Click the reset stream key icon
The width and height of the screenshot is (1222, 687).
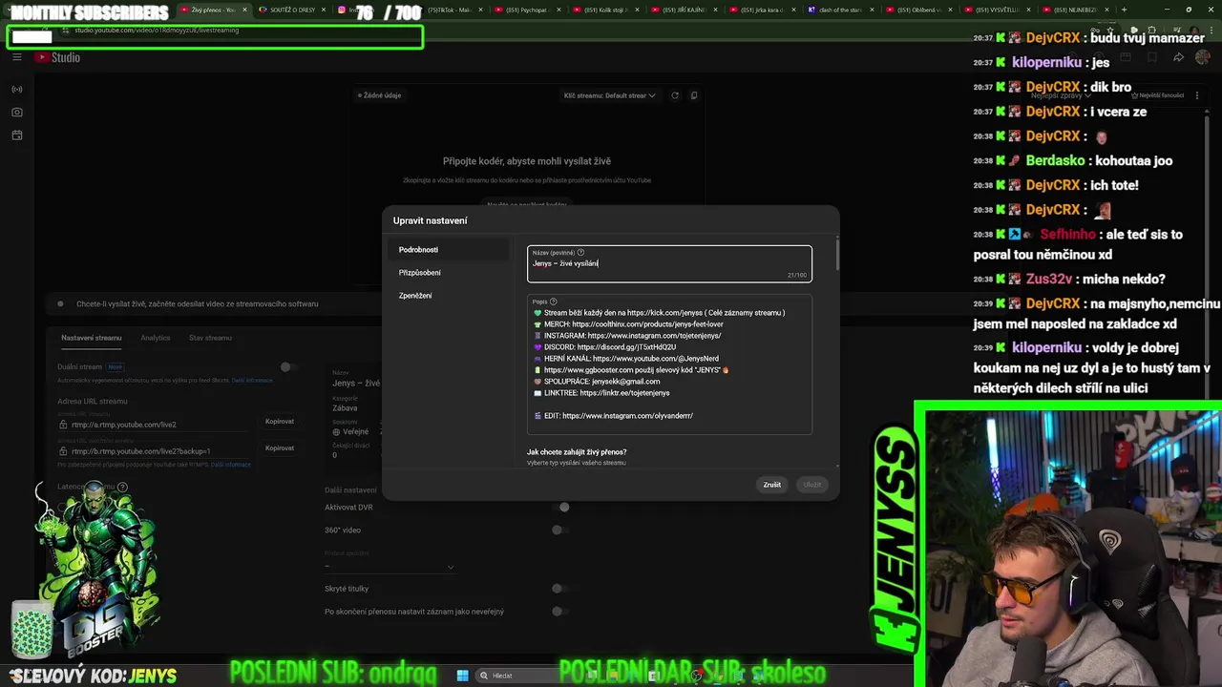coord(675,95)
